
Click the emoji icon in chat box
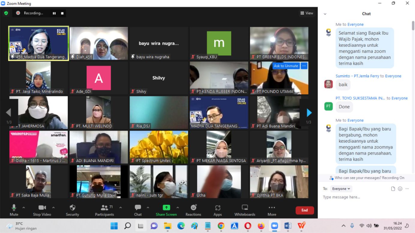point(400,189)
